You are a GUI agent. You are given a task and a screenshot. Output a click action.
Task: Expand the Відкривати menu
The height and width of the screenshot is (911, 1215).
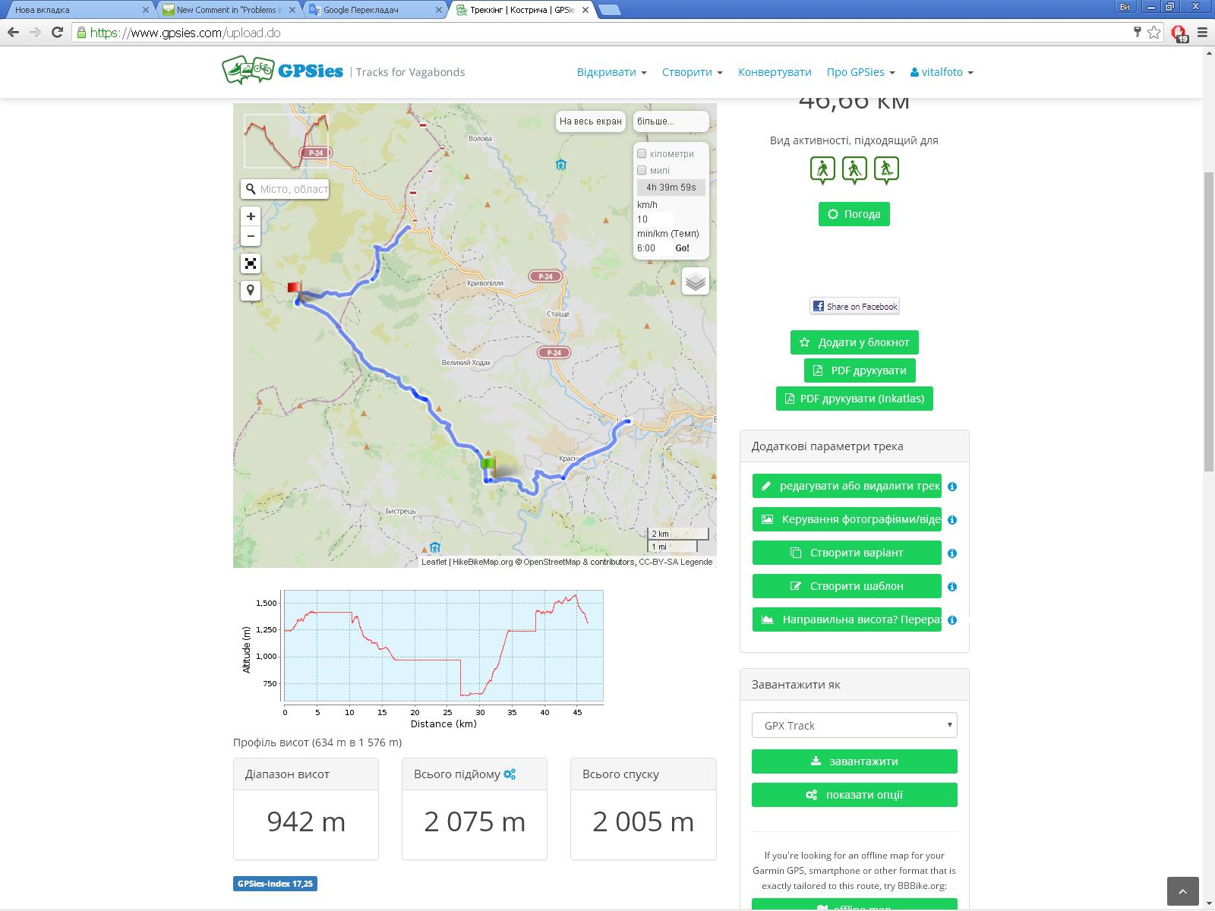tap(611, 72)
